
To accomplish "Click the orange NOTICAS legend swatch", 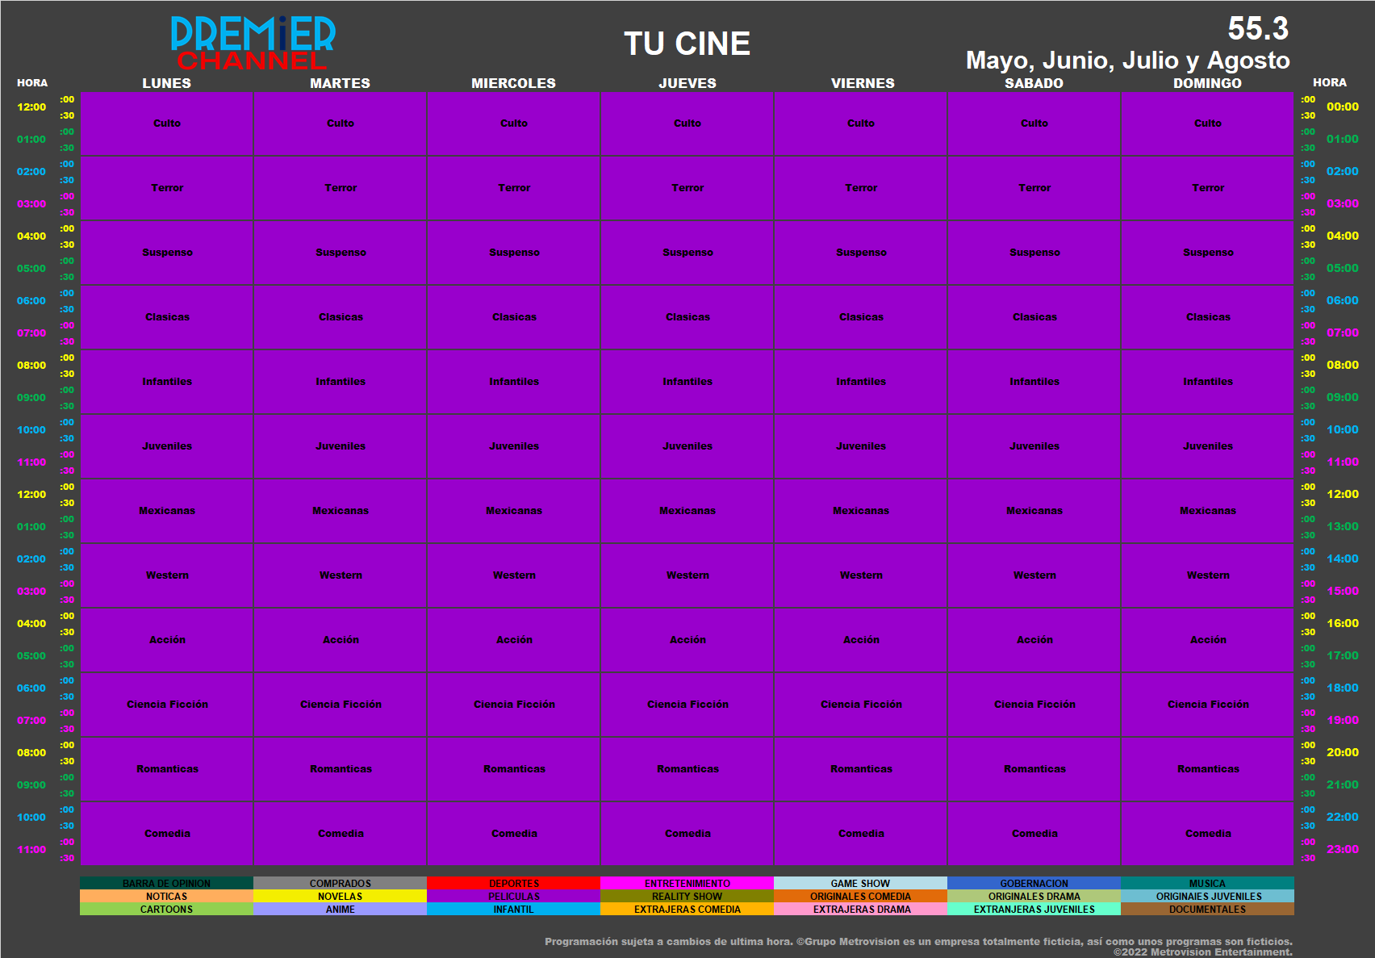I will [x=166, y=896].
